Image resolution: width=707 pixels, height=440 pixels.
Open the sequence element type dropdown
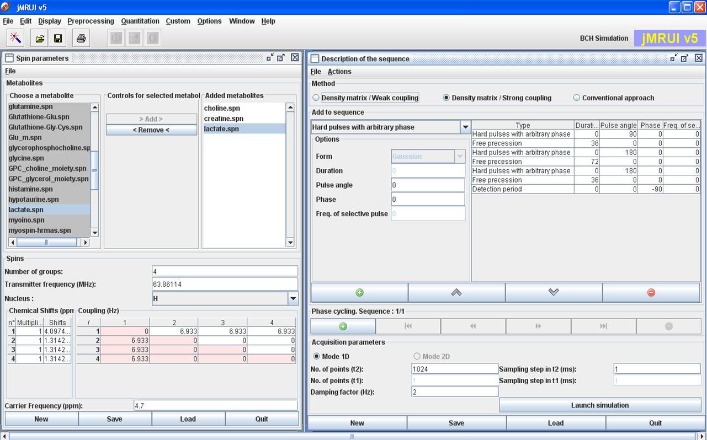[465, 127]
